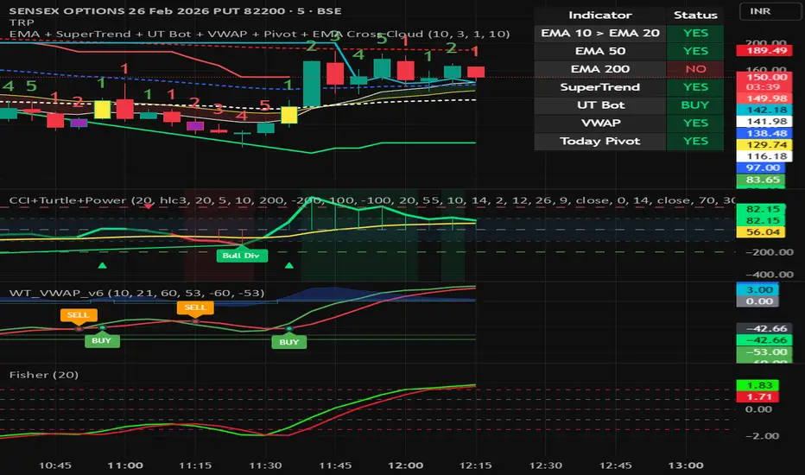Open the INR currency selector
The image size is (805, 475).
pyautogui.click(x=770, y=11)
